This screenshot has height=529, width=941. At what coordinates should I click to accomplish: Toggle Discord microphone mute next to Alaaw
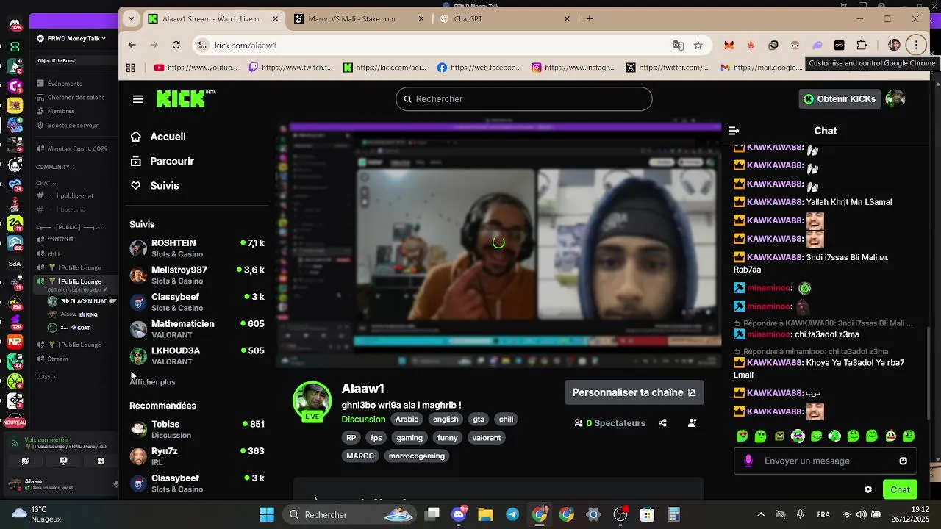tap(115, 484)
